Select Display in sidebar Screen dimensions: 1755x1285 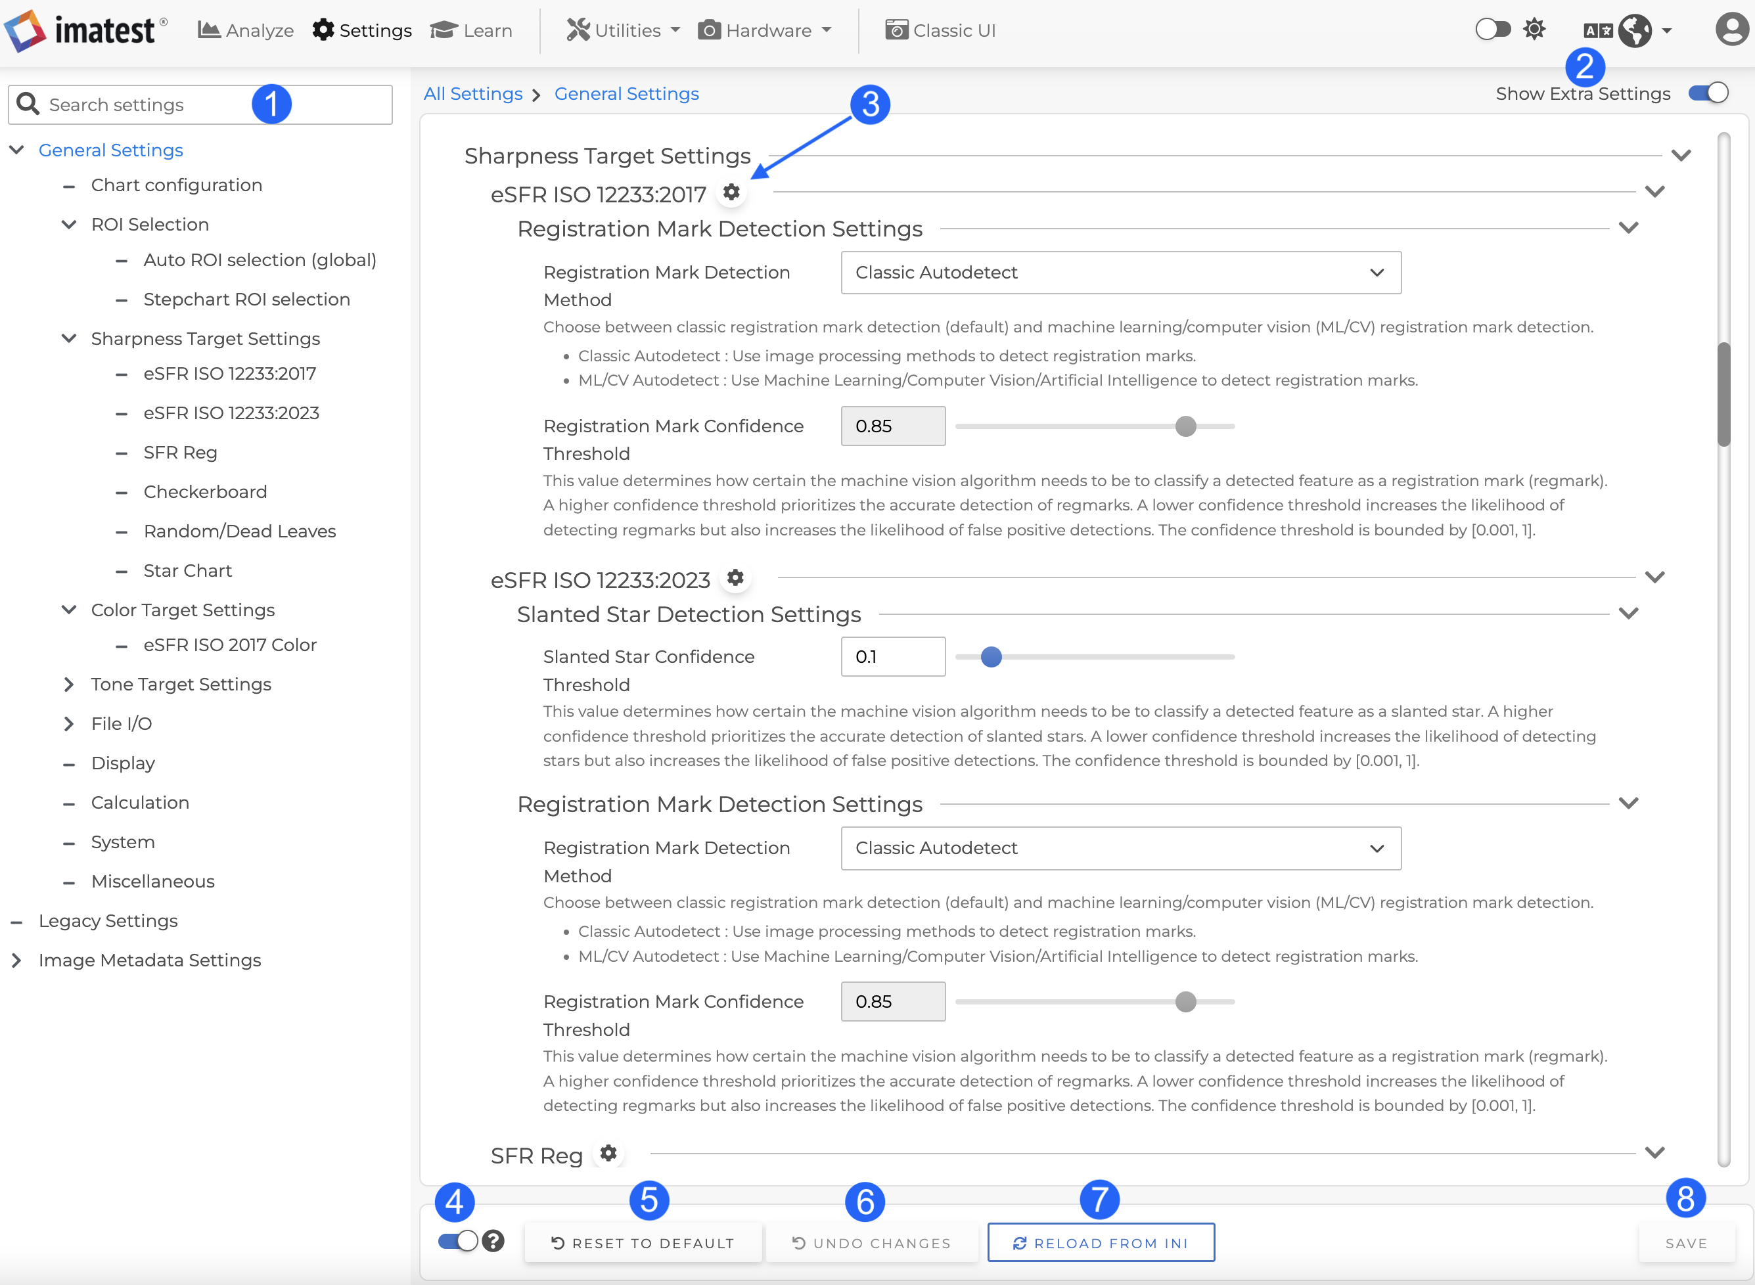[123, 763]
